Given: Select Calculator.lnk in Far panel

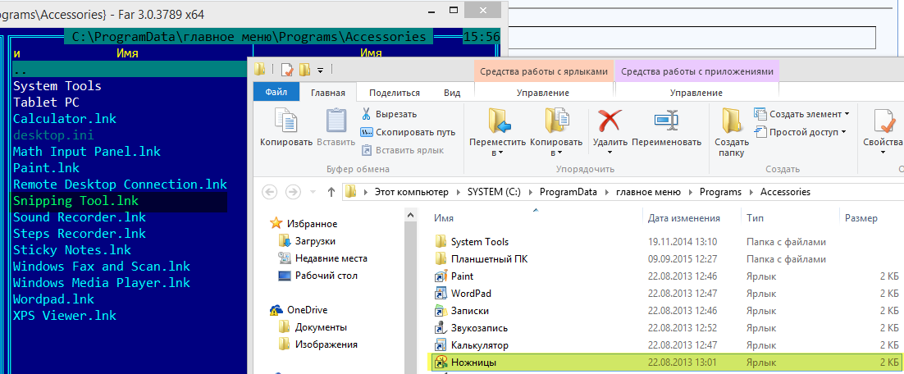Looking at the screenshot, I should coord(65,119).
